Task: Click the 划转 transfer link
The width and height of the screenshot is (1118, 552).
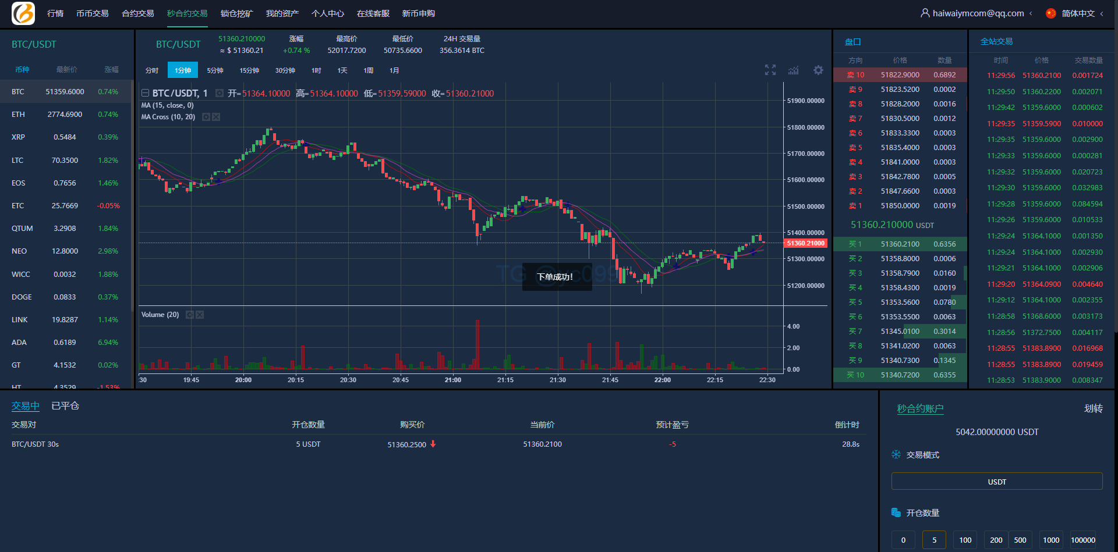Action: point(1093,408)
